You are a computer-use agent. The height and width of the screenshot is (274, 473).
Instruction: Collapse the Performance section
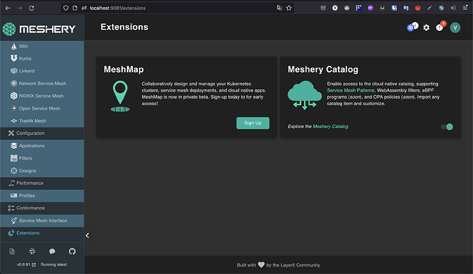coord(42,184)
